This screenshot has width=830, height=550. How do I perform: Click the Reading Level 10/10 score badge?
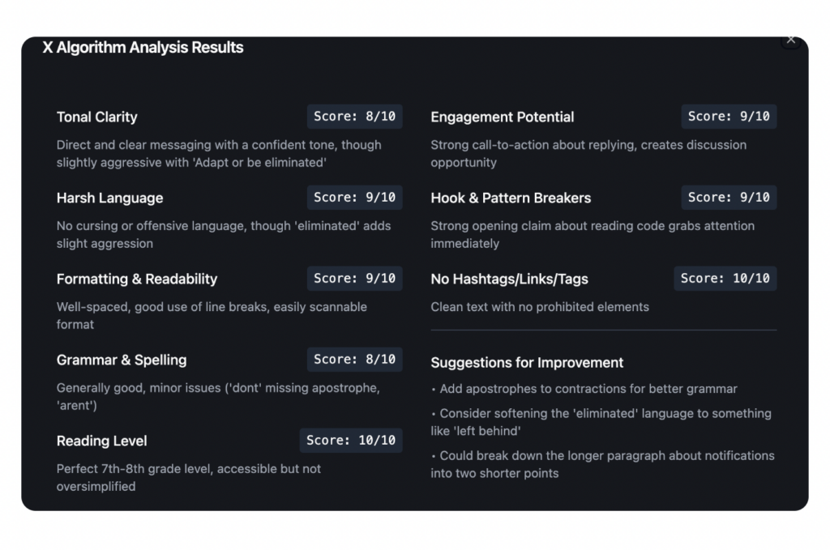click(351, 441)
